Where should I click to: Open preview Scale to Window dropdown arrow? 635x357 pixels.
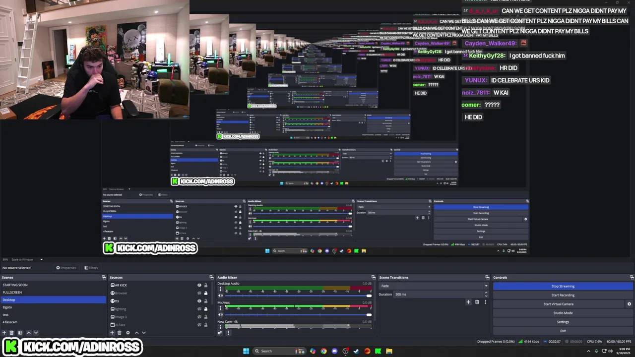(42, 259)
